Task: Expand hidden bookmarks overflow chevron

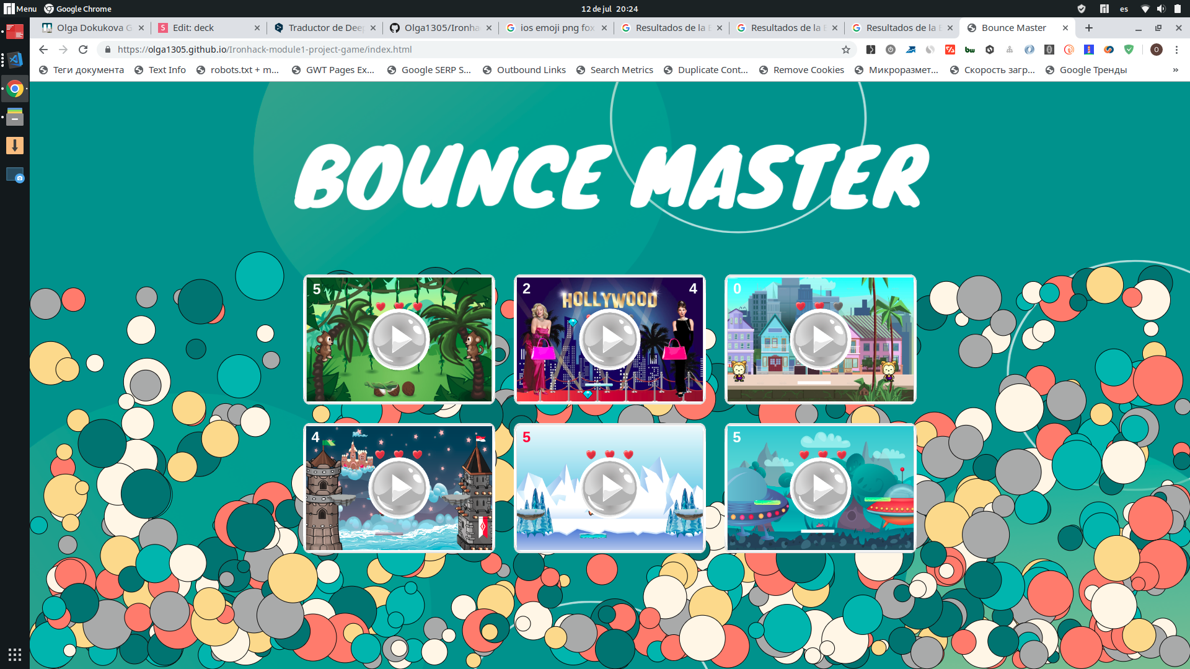Action: pos(1175,70)
